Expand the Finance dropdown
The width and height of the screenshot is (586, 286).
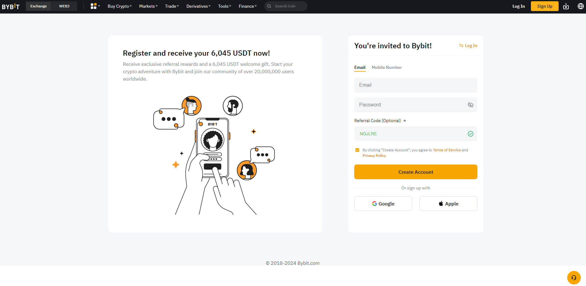(x=248, y=6)
